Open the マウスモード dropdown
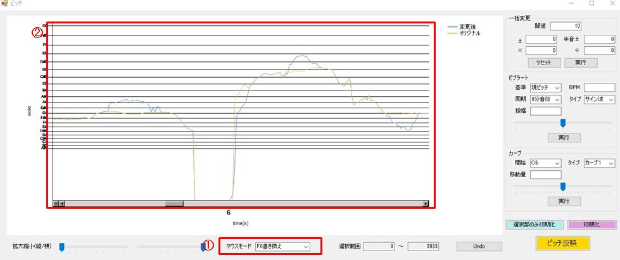 [282, 246]
